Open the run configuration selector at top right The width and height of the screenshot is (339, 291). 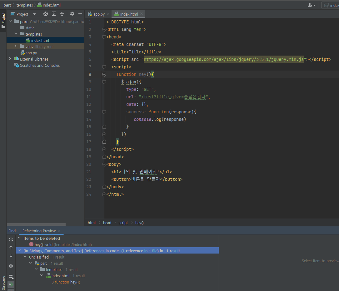pyautogui.click(x=330, y=5)
